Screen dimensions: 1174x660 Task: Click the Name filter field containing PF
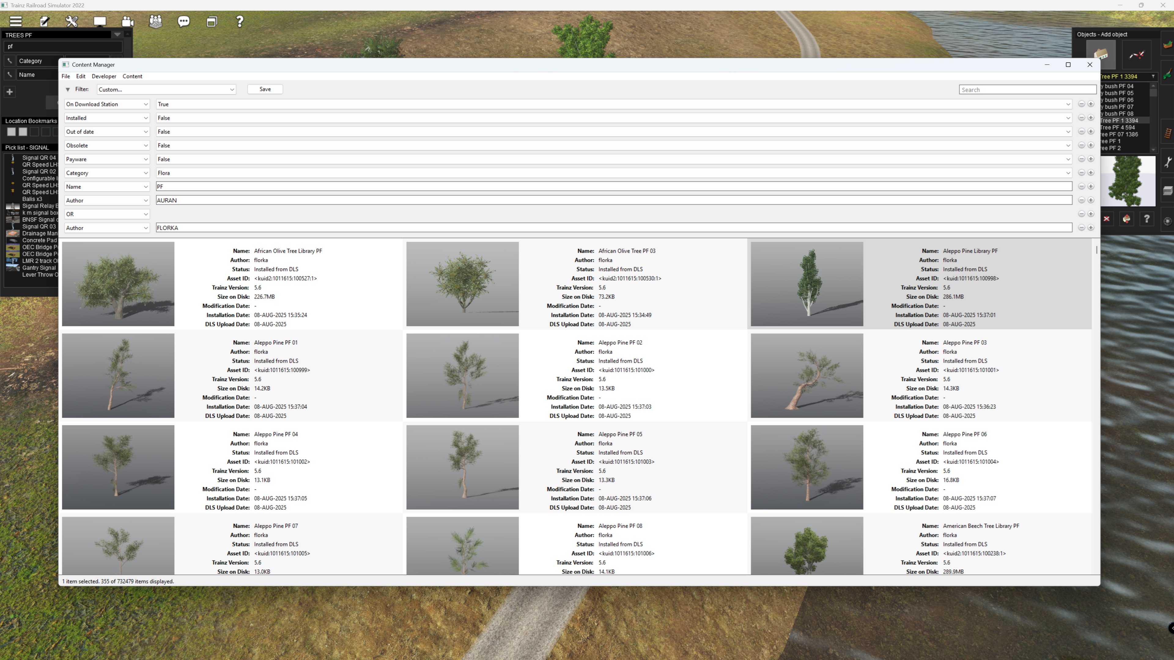(x=614, y=186)
